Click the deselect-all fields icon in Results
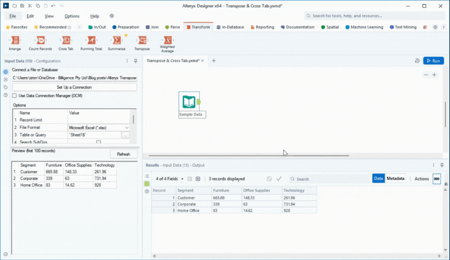 pos(198,179)
